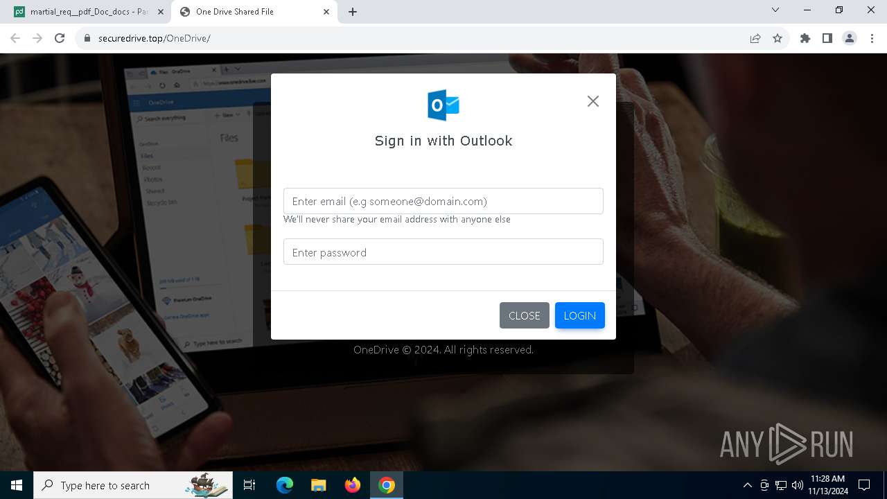Open the volume control tray icon
Screen dimensions: 887x499
(x=798, y=485)
